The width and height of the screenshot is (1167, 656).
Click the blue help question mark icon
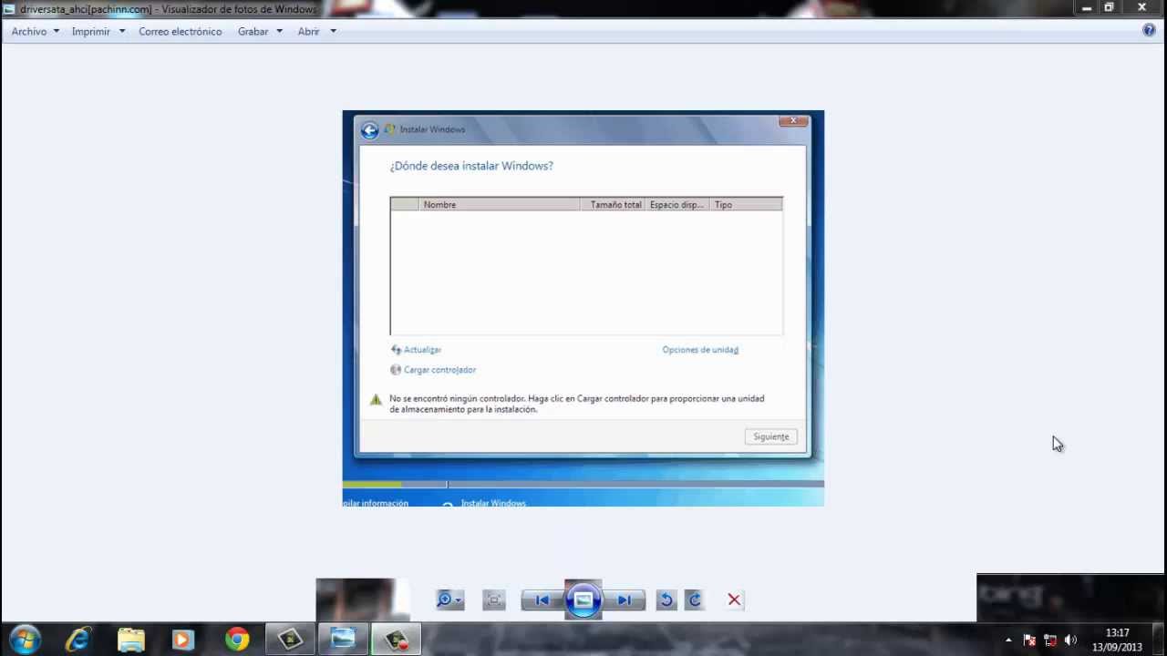point(1149,30)
